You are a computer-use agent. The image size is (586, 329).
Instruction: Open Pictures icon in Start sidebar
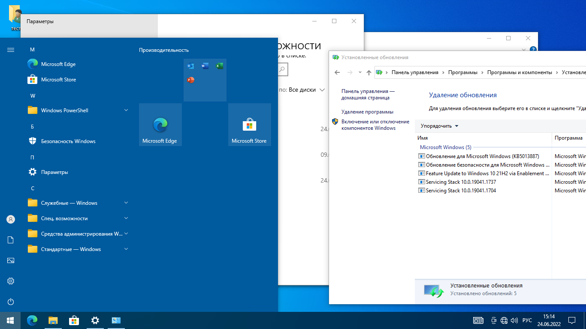(x=11, y=260)
